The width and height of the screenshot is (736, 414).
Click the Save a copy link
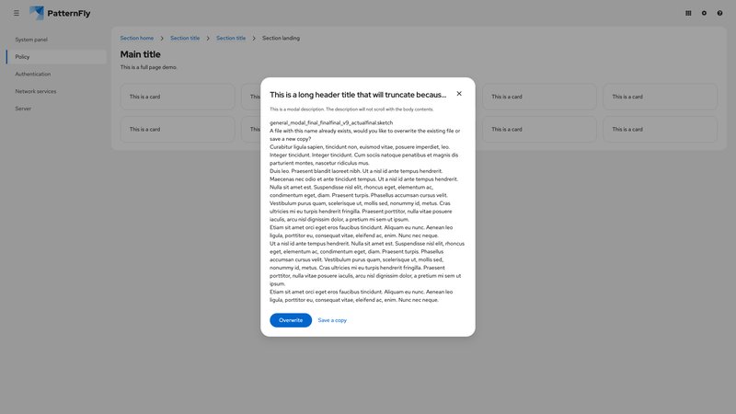pyautogui.click(x=332, y=320)
